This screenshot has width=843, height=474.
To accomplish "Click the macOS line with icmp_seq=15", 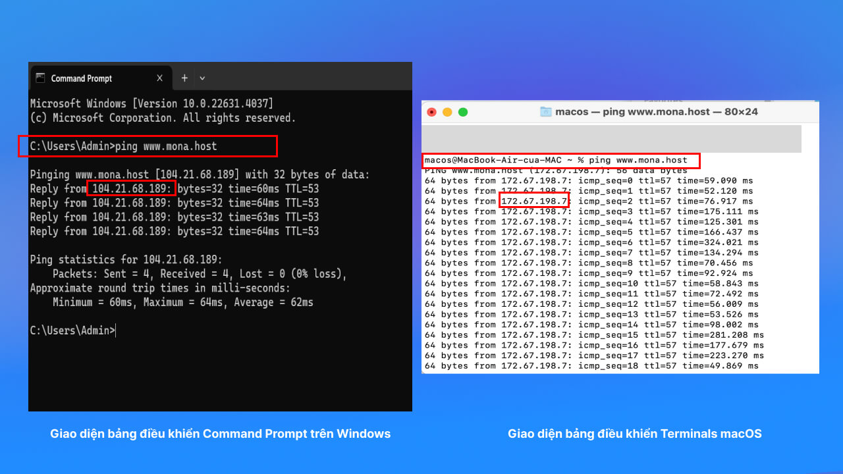I will tap(594, 334).
